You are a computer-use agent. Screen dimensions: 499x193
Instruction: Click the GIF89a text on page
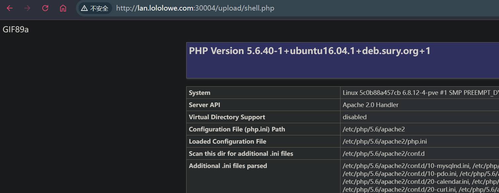point(16,30)
